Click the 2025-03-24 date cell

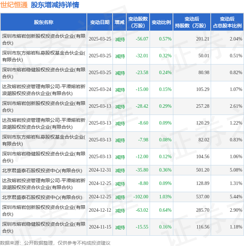click(100, 89)
